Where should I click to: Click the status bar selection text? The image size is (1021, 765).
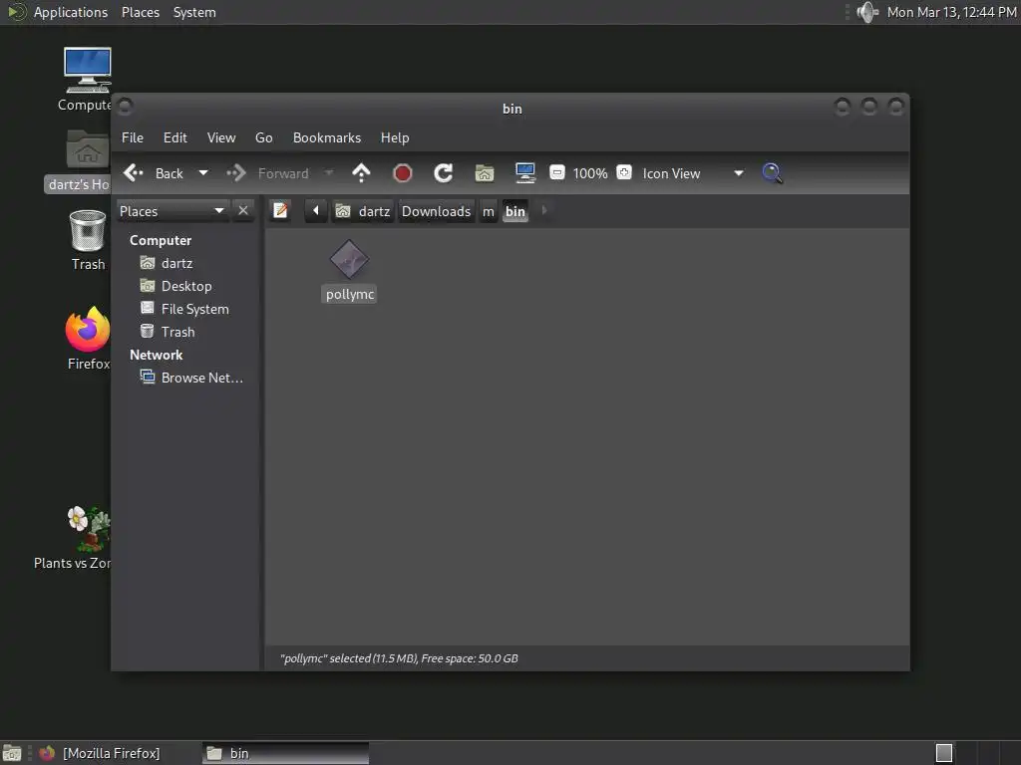click(x=399, y=658)
